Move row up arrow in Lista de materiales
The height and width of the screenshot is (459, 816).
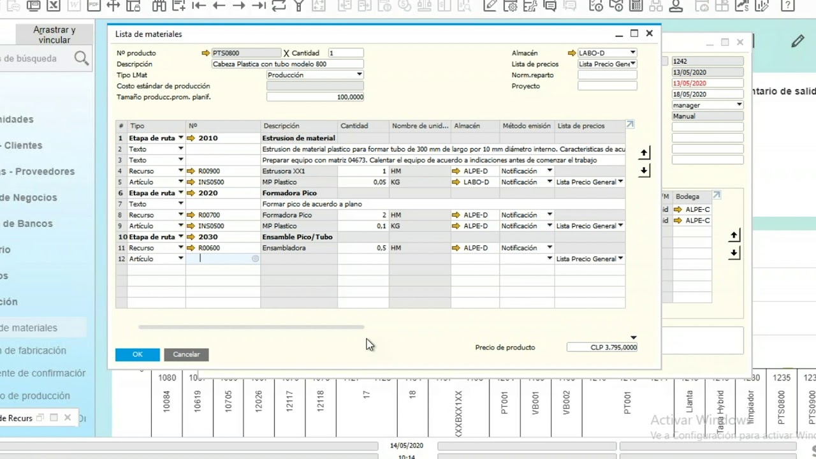point(644,153)
